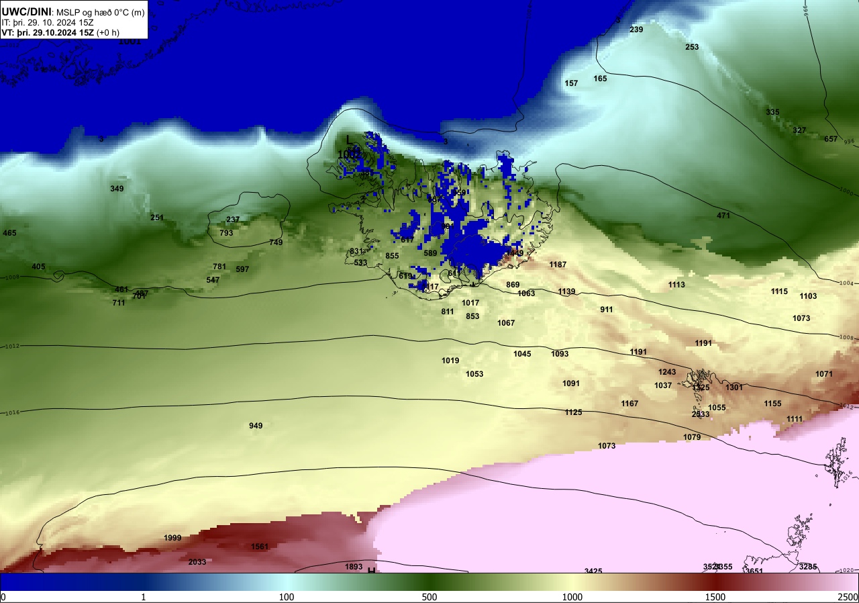Click the freezing level value 405

[38, 267]
